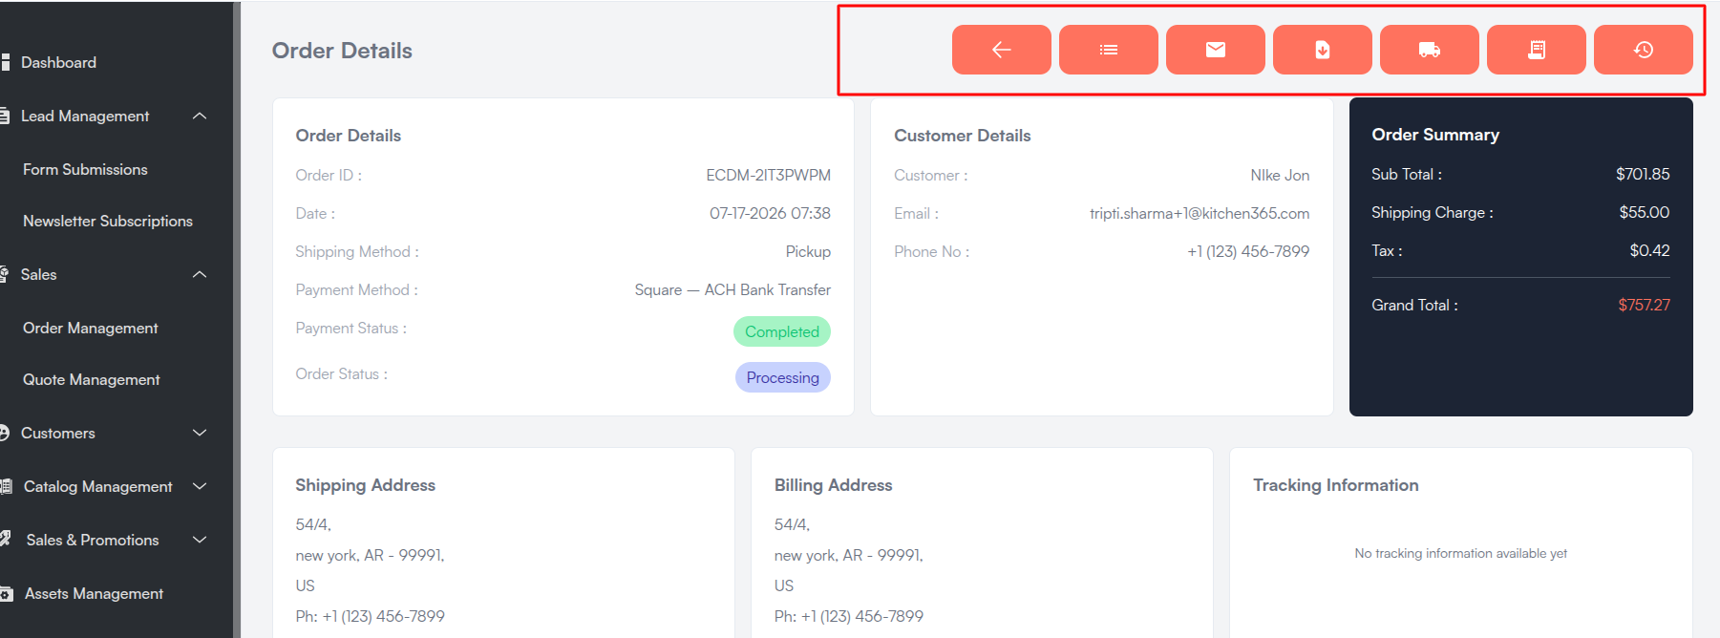Expand the Catalog Management chevron
The height and width of the screenshot is (638, 1720).
coord(200,486)
